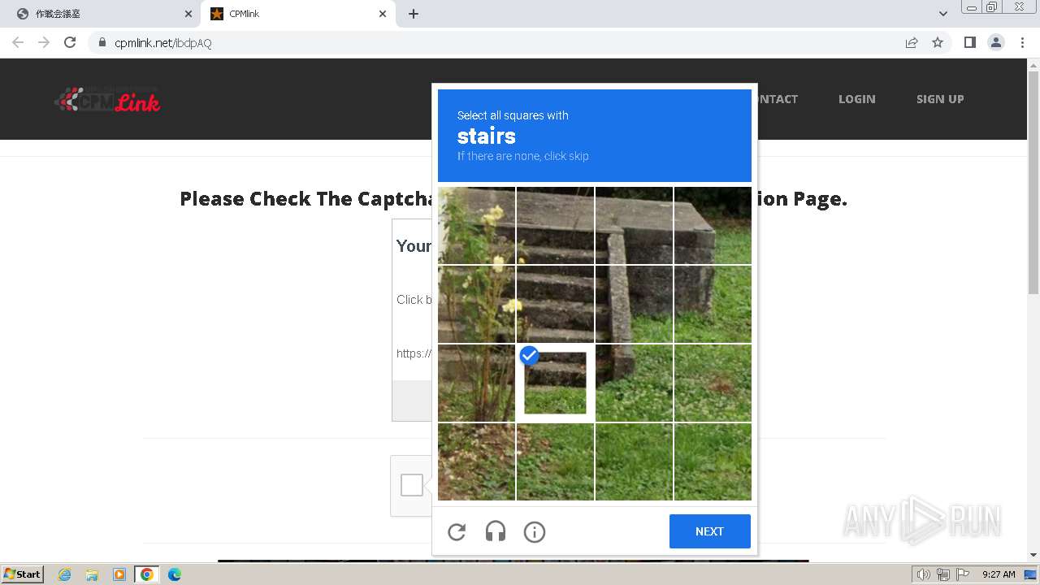This screenshot has height=585, width=1040.
Task: Open Windows Media Player taskbar icon
Action: coord(119,574)
